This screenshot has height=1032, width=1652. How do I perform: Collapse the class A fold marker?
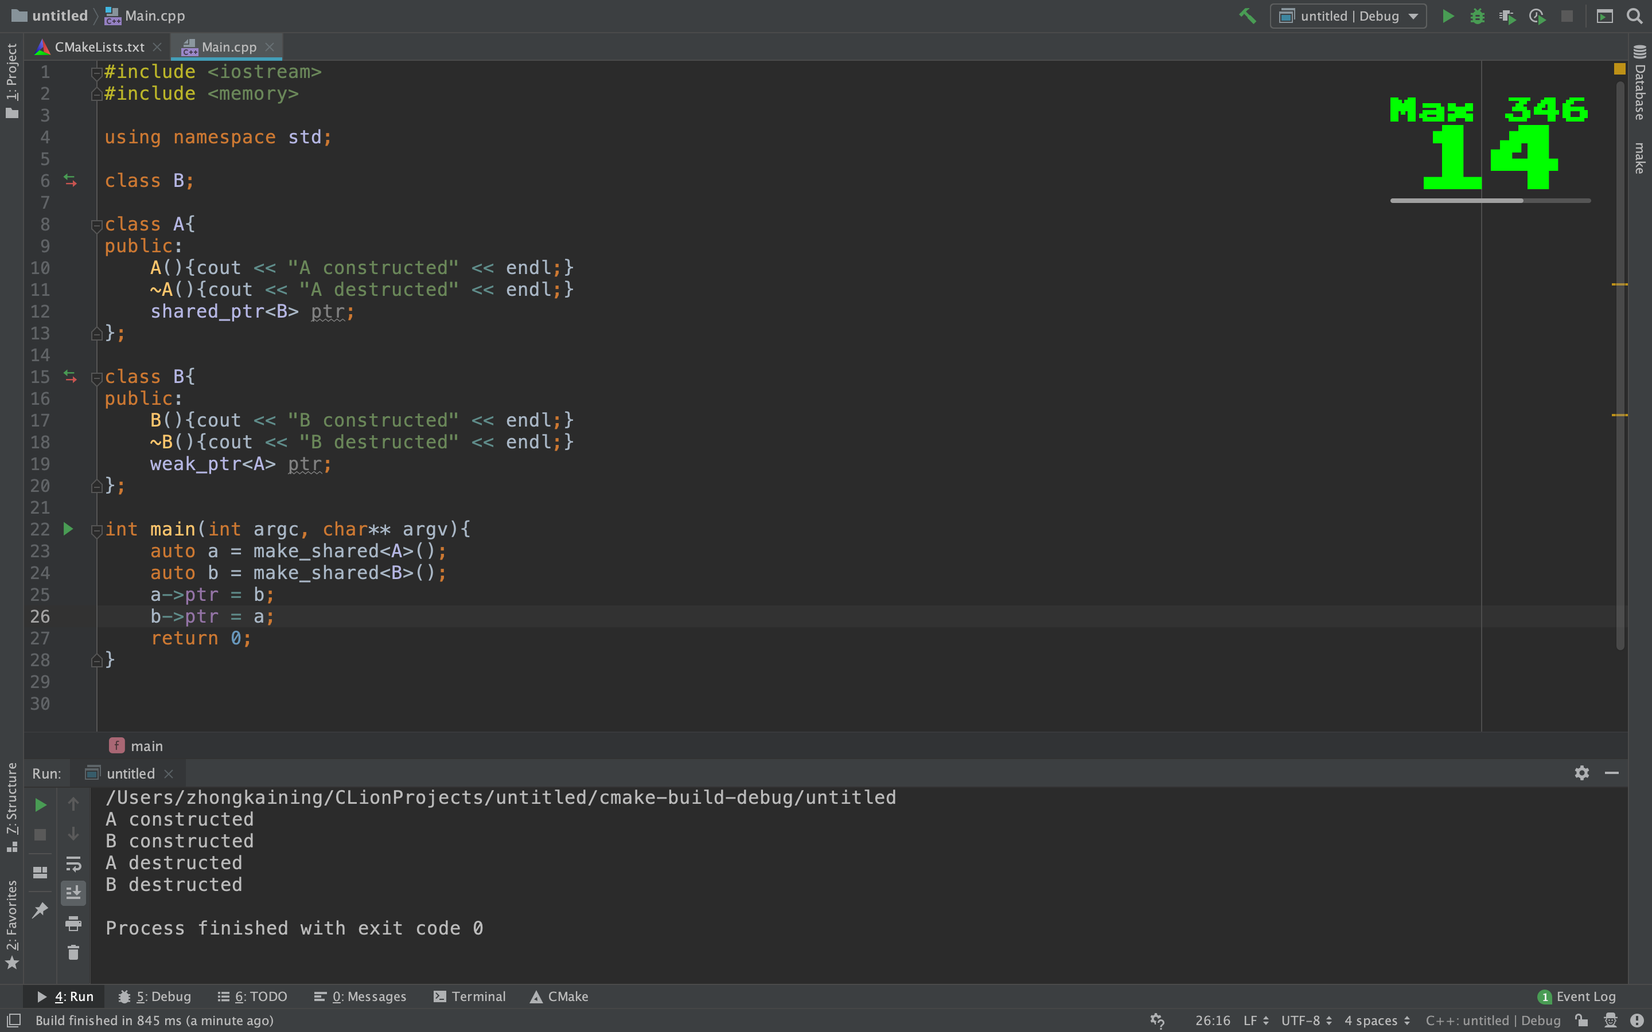click(96, 225)
